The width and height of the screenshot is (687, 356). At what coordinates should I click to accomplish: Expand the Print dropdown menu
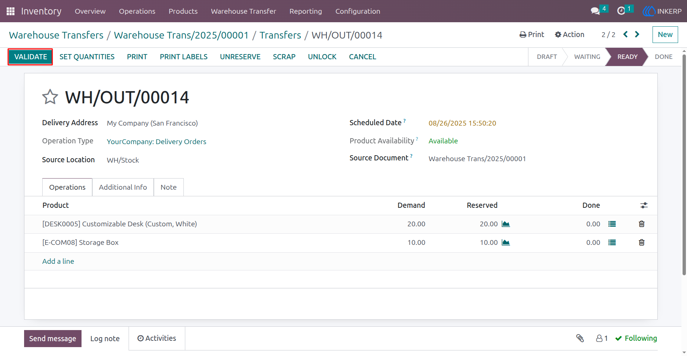(532, 34)
